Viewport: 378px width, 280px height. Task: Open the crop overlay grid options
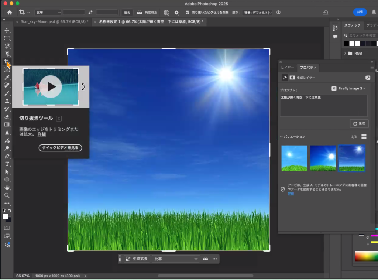166,12
